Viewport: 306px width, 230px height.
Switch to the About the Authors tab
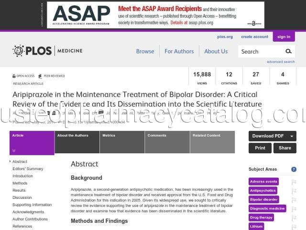[77, 142]
